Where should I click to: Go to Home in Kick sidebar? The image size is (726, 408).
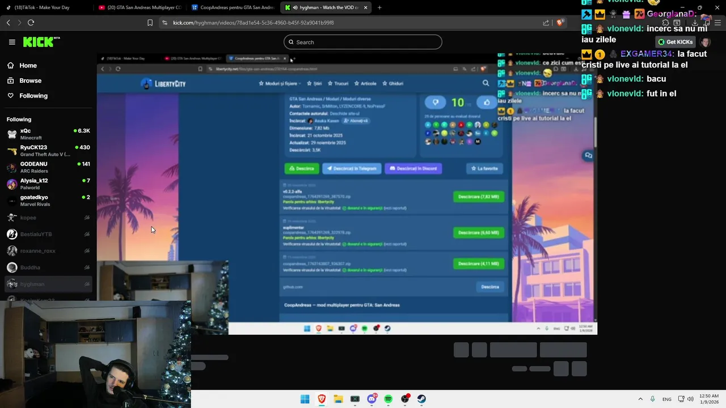click(x=28, y=66)
